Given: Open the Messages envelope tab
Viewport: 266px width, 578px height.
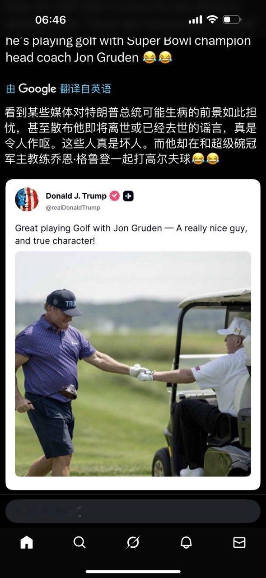Looking at the screenshot, I should point(239,542).
